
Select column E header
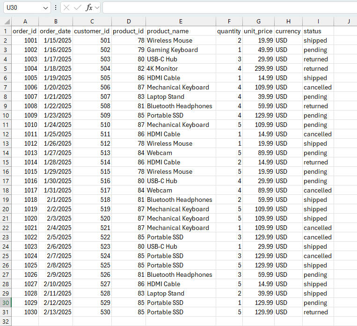coord(181,22)
